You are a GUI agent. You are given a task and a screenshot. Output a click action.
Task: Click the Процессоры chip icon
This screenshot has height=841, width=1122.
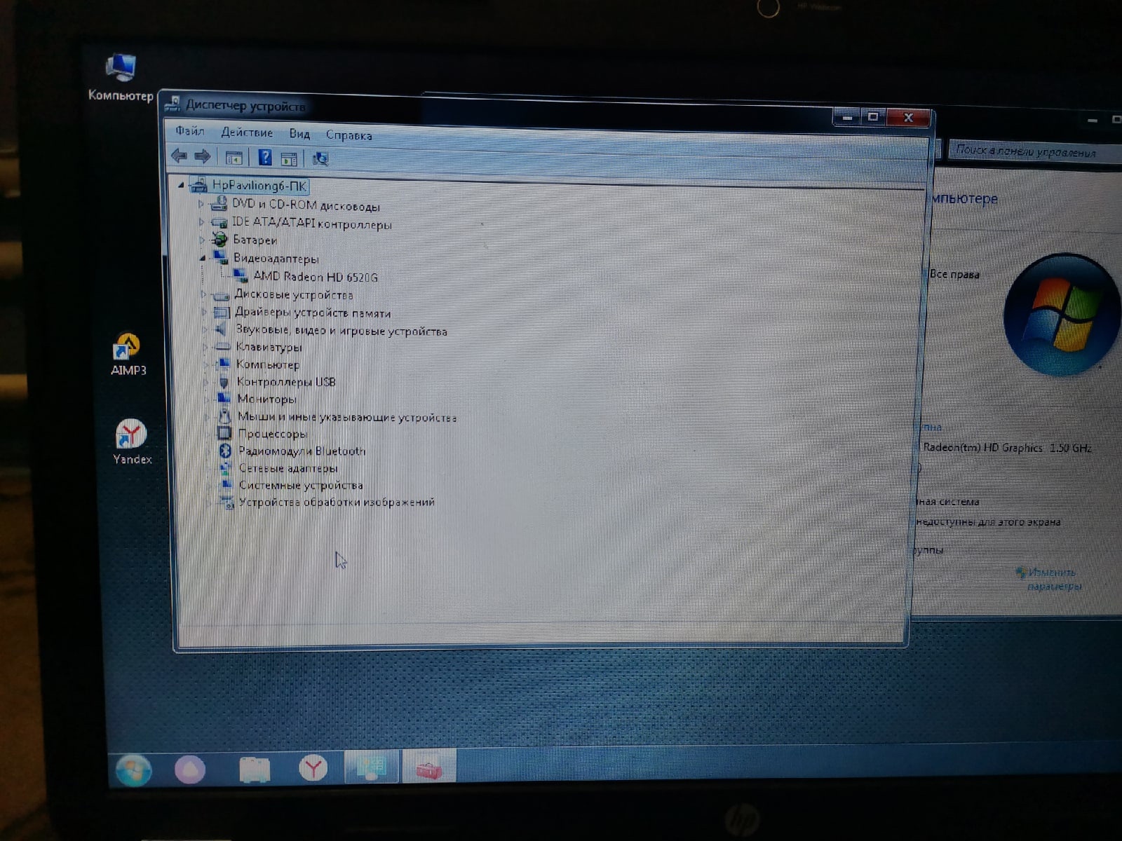pos(224,434)
